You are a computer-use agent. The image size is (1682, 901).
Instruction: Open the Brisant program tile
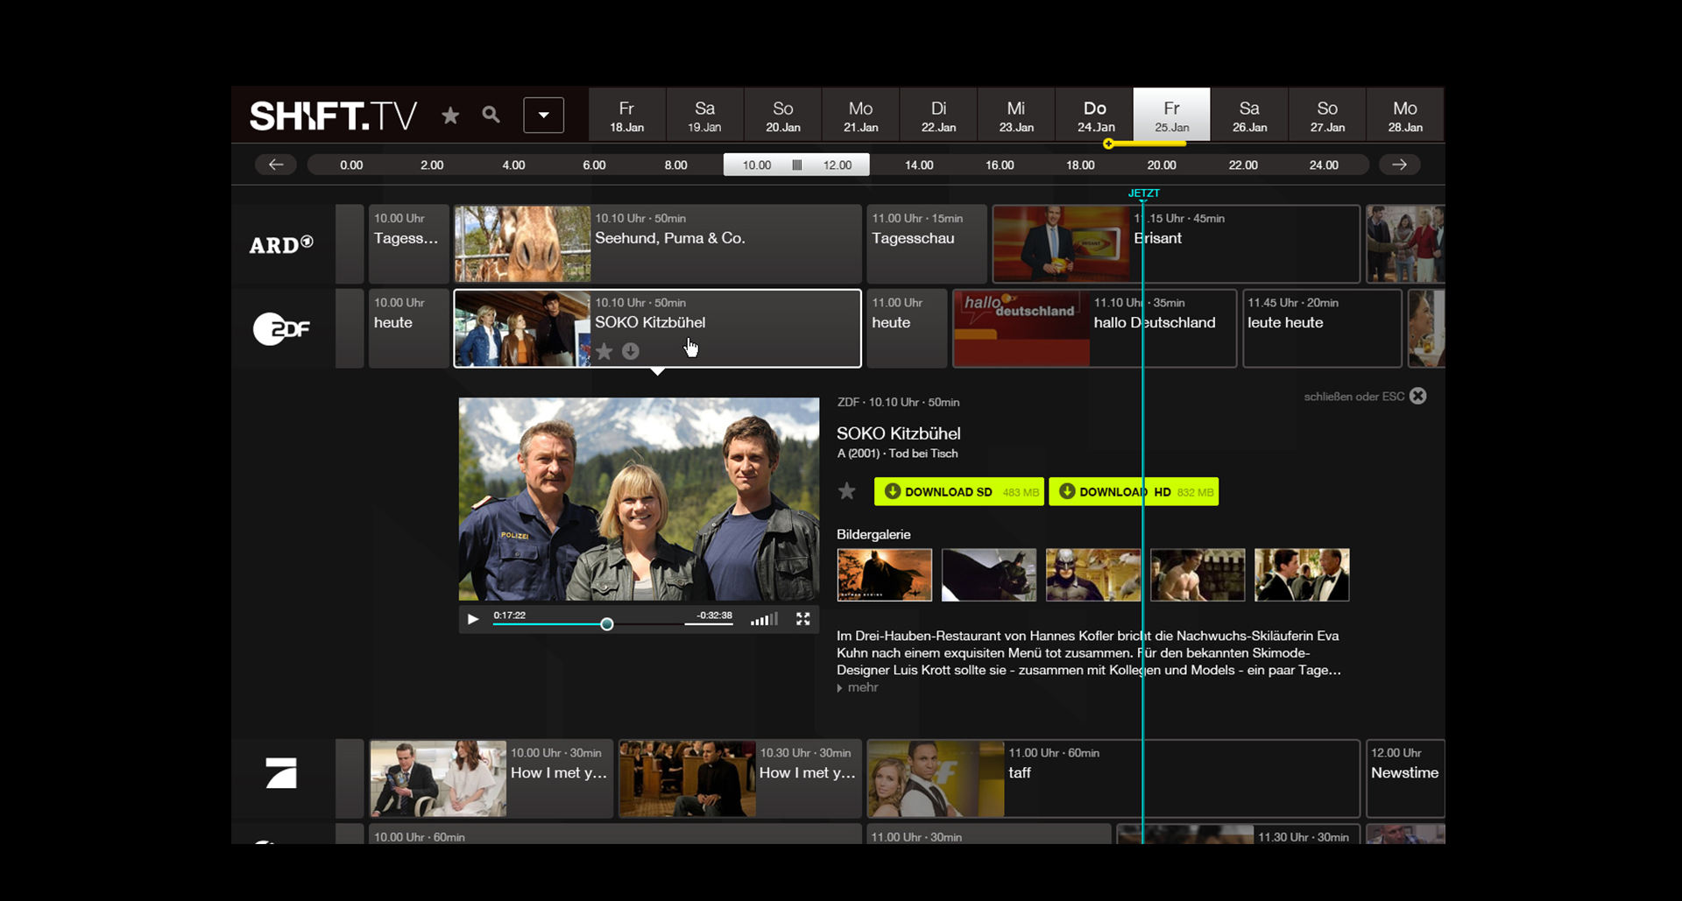(1176, 243)
